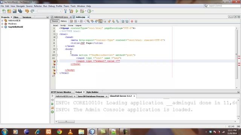Open Google Chrome from the taskbar

(x=59, y=132)
